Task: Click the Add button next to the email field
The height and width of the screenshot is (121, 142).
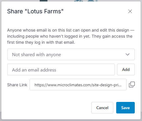Action: [126, 69]
